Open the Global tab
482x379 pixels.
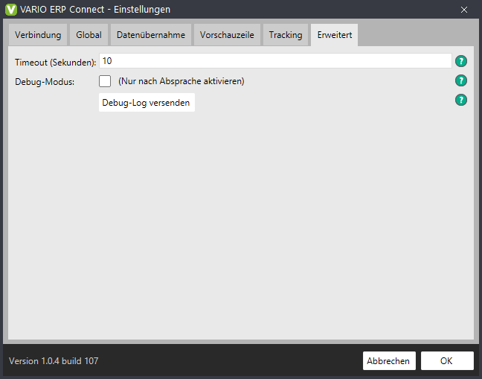(89, 35)
